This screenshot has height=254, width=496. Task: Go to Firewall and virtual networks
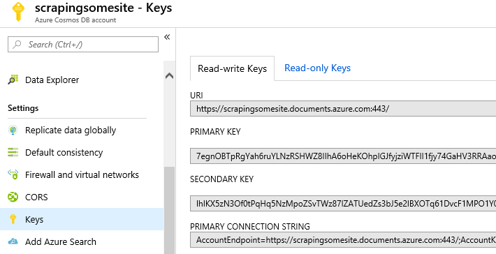82,174
